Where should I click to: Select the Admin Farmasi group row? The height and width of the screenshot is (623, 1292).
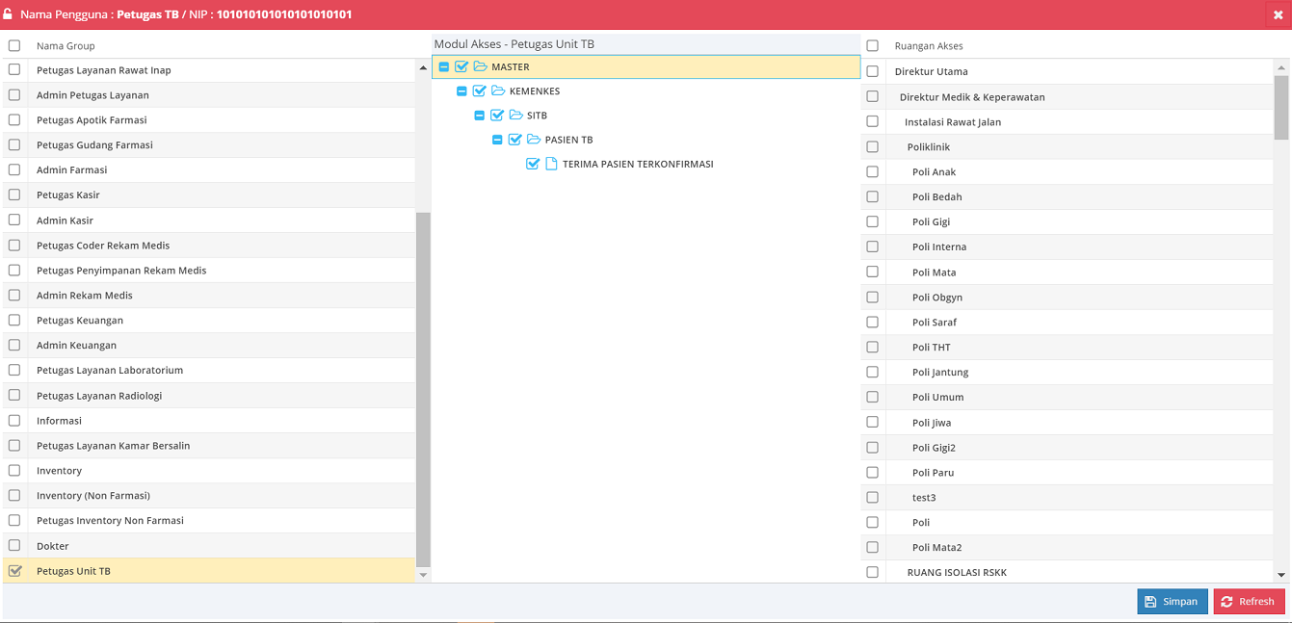72,169
